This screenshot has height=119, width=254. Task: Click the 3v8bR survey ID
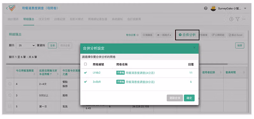click(97, 82)
